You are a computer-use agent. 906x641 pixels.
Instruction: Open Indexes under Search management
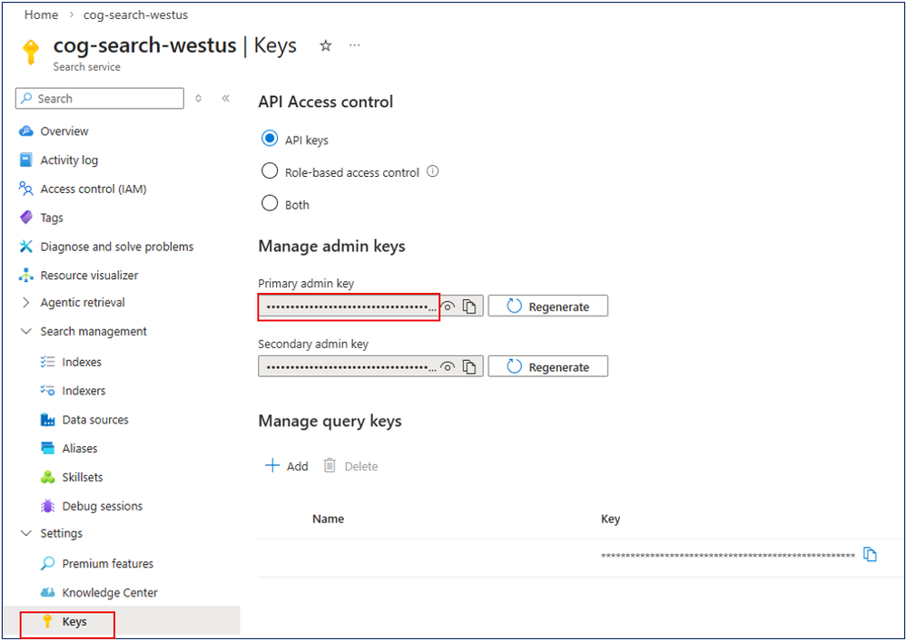tap(82, 362)
